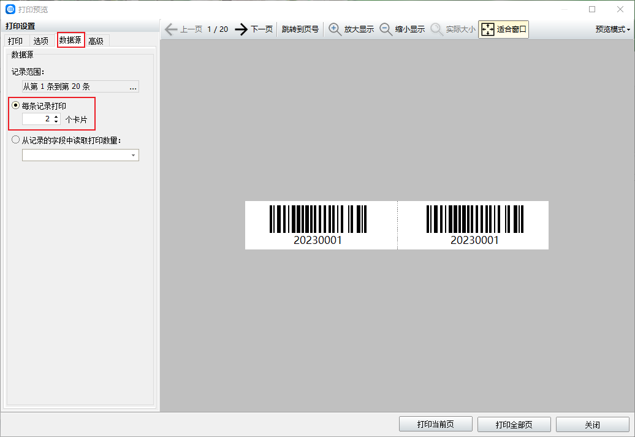Go to next page arrow
The width and height of the screenshot is (635, 437).
click(x=241, y=29)
